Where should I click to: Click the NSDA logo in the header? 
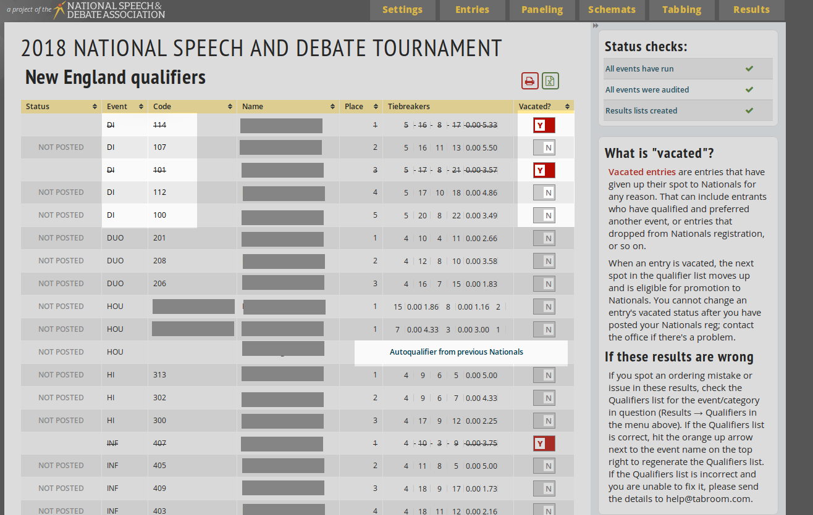pyautogui.click(x=109, y=10)
